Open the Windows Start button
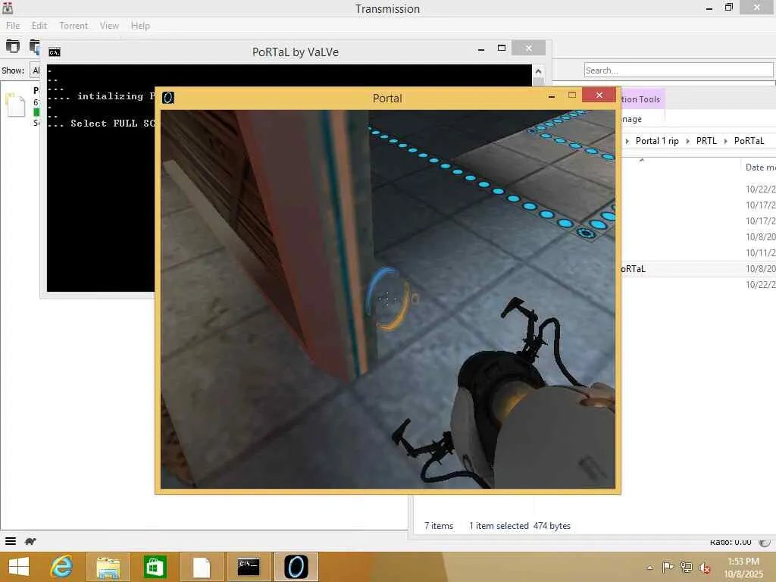776x582 pixels. pos(19,567)
